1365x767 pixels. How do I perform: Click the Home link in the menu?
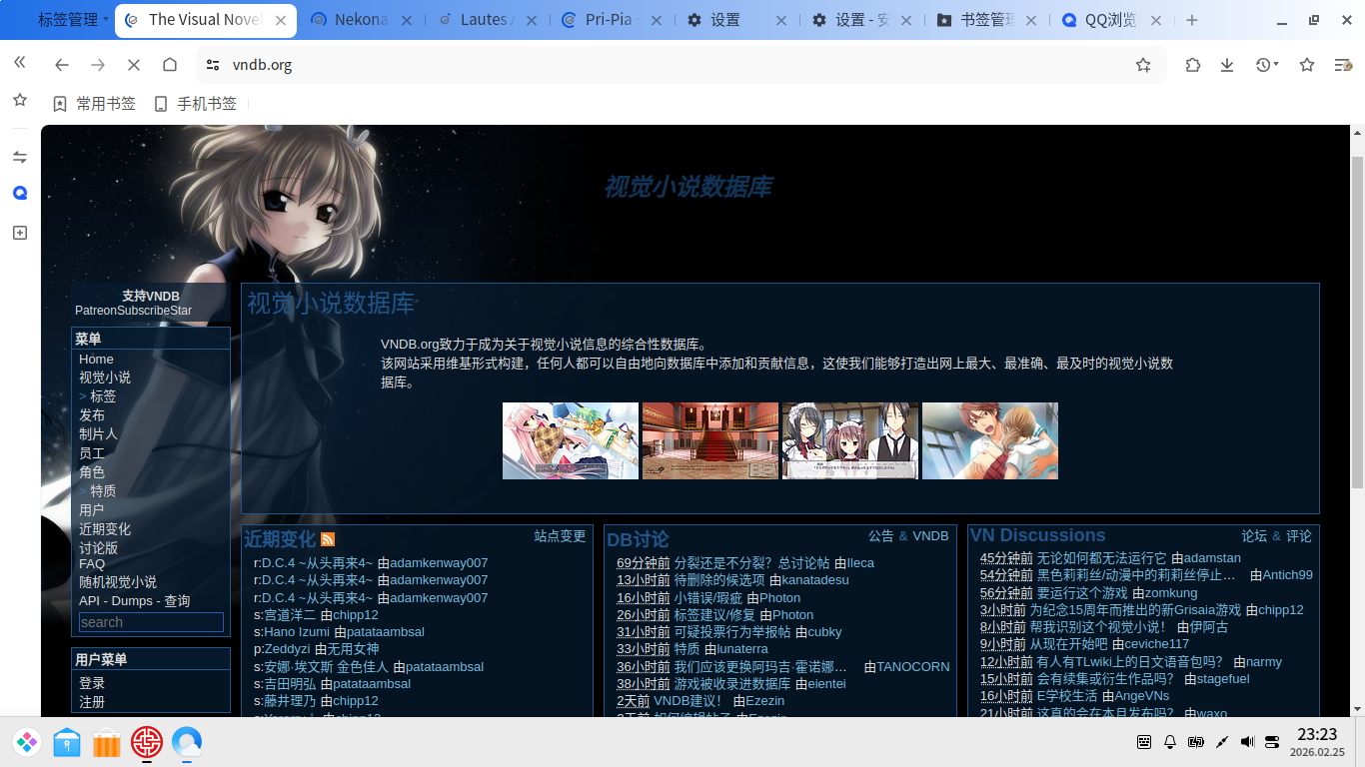(96, 360)
